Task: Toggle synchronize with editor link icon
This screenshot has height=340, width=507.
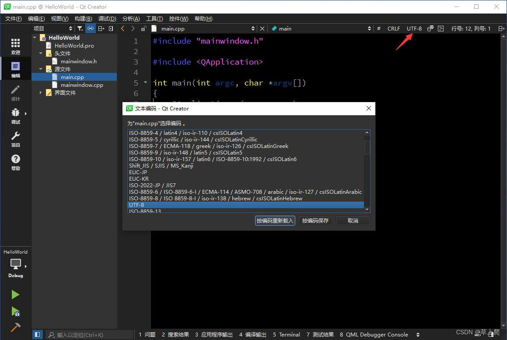Action: point(91,29)
